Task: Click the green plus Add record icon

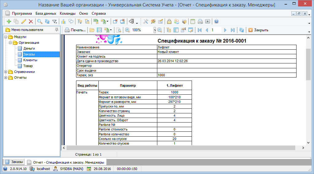Action: pyautogui.click(x=9, y=21)
